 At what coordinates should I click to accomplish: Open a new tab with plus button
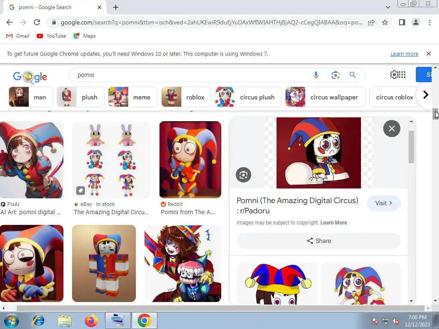click(116, 8)
